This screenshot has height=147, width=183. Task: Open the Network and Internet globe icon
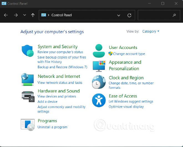[x=27, y=79]
